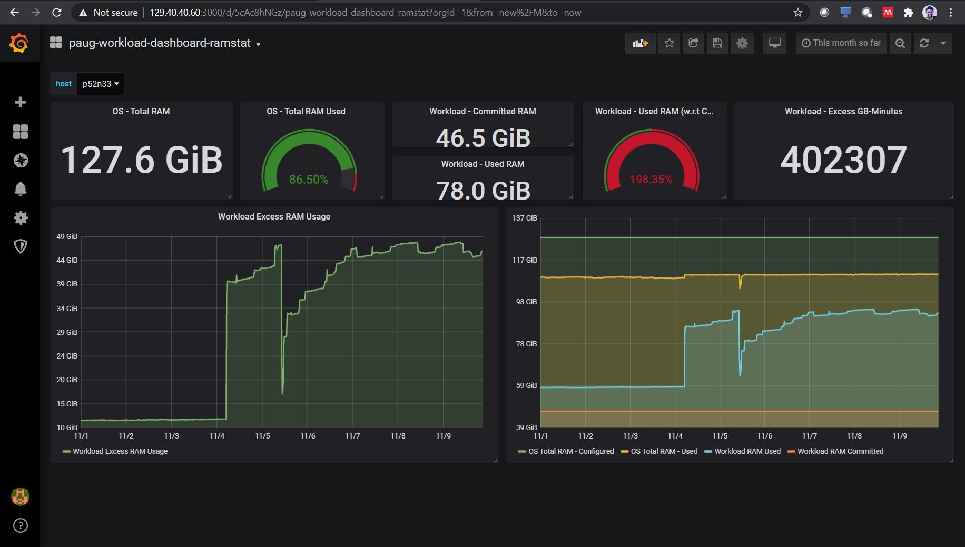
Task: Open the Explore compass icon in sidebar
Action: pos(21,161)
